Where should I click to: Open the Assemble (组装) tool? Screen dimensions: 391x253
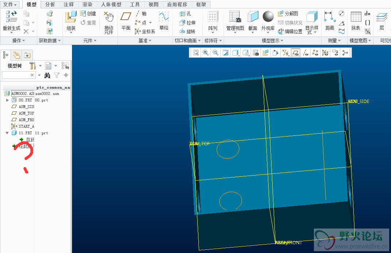(71, 17)
